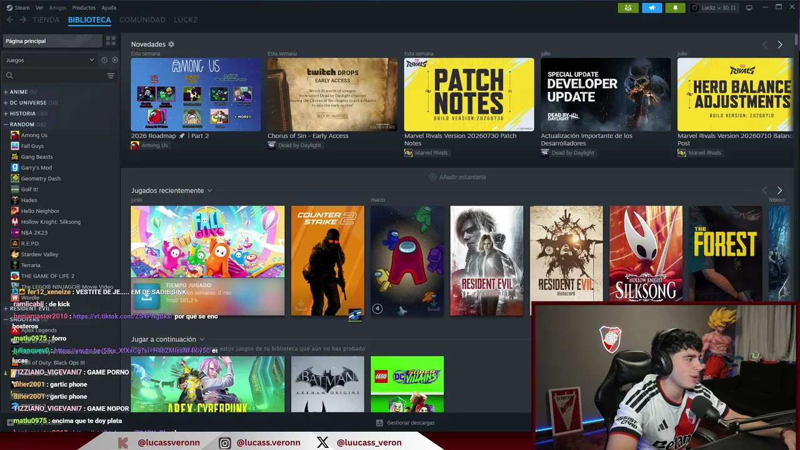Switch to the TIENDA tab
This screenshot has width=800, height=450.
46,20
